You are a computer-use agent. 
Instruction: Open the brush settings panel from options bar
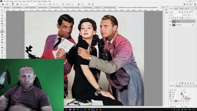18,4
